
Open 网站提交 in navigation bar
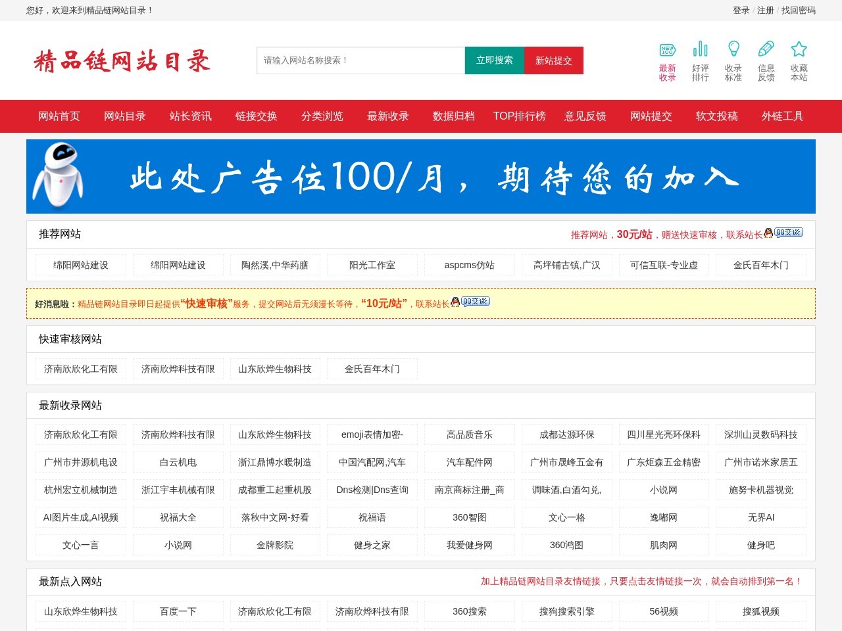coord(651,116)
